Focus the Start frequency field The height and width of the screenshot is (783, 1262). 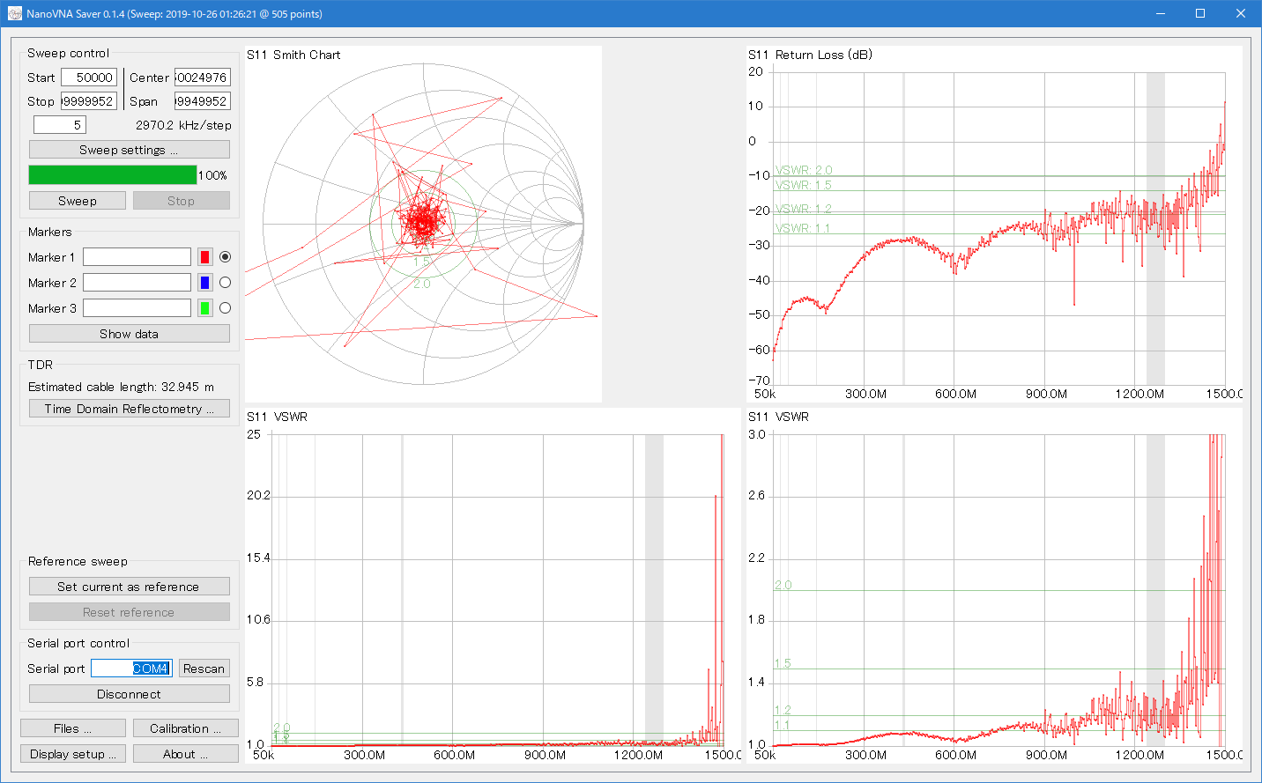pyautogui.click(x=89, y=78)
